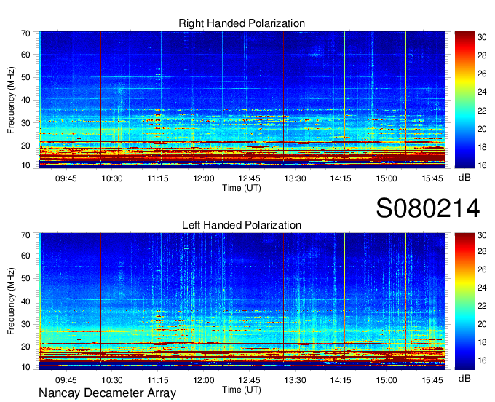Click the 15:00 tick label on top plot

click(387, 178)
